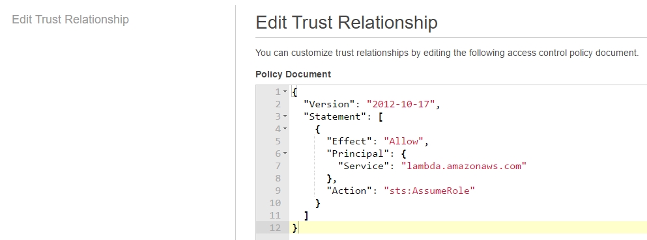Click the "Action" key on line 9
This screenshot has width=647, height=240.
349,191
